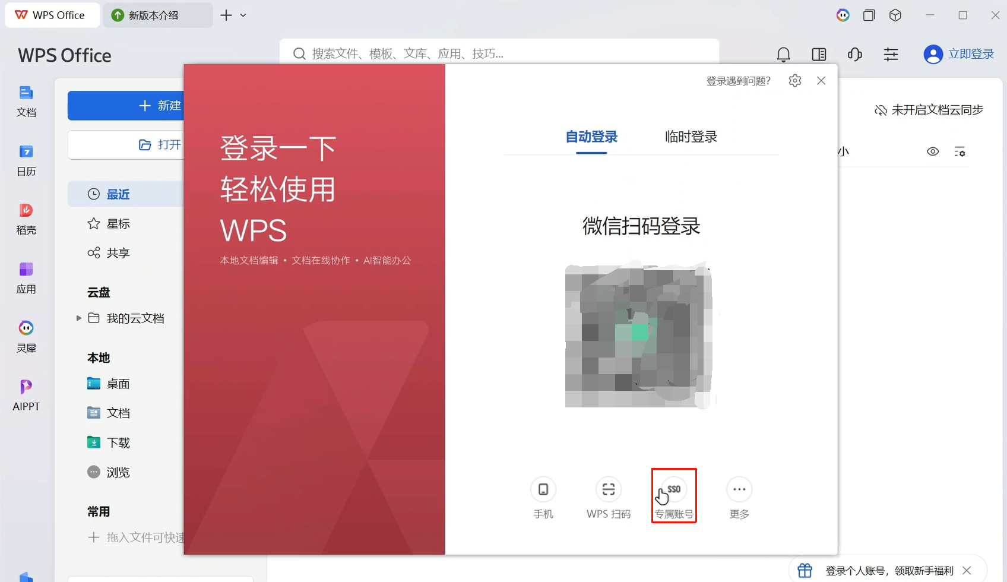The image size is (1007, 582).
Task: Open the 灵犀 assistant sidebar icon
Action: (26, 337)
